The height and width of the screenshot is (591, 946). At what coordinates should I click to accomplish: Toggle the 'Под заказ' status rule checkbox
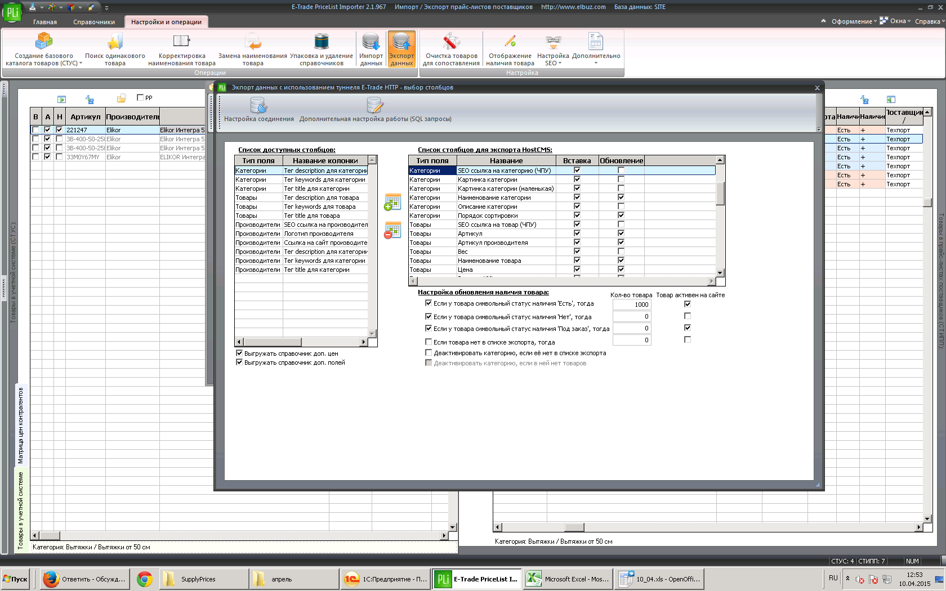point(429,328)
